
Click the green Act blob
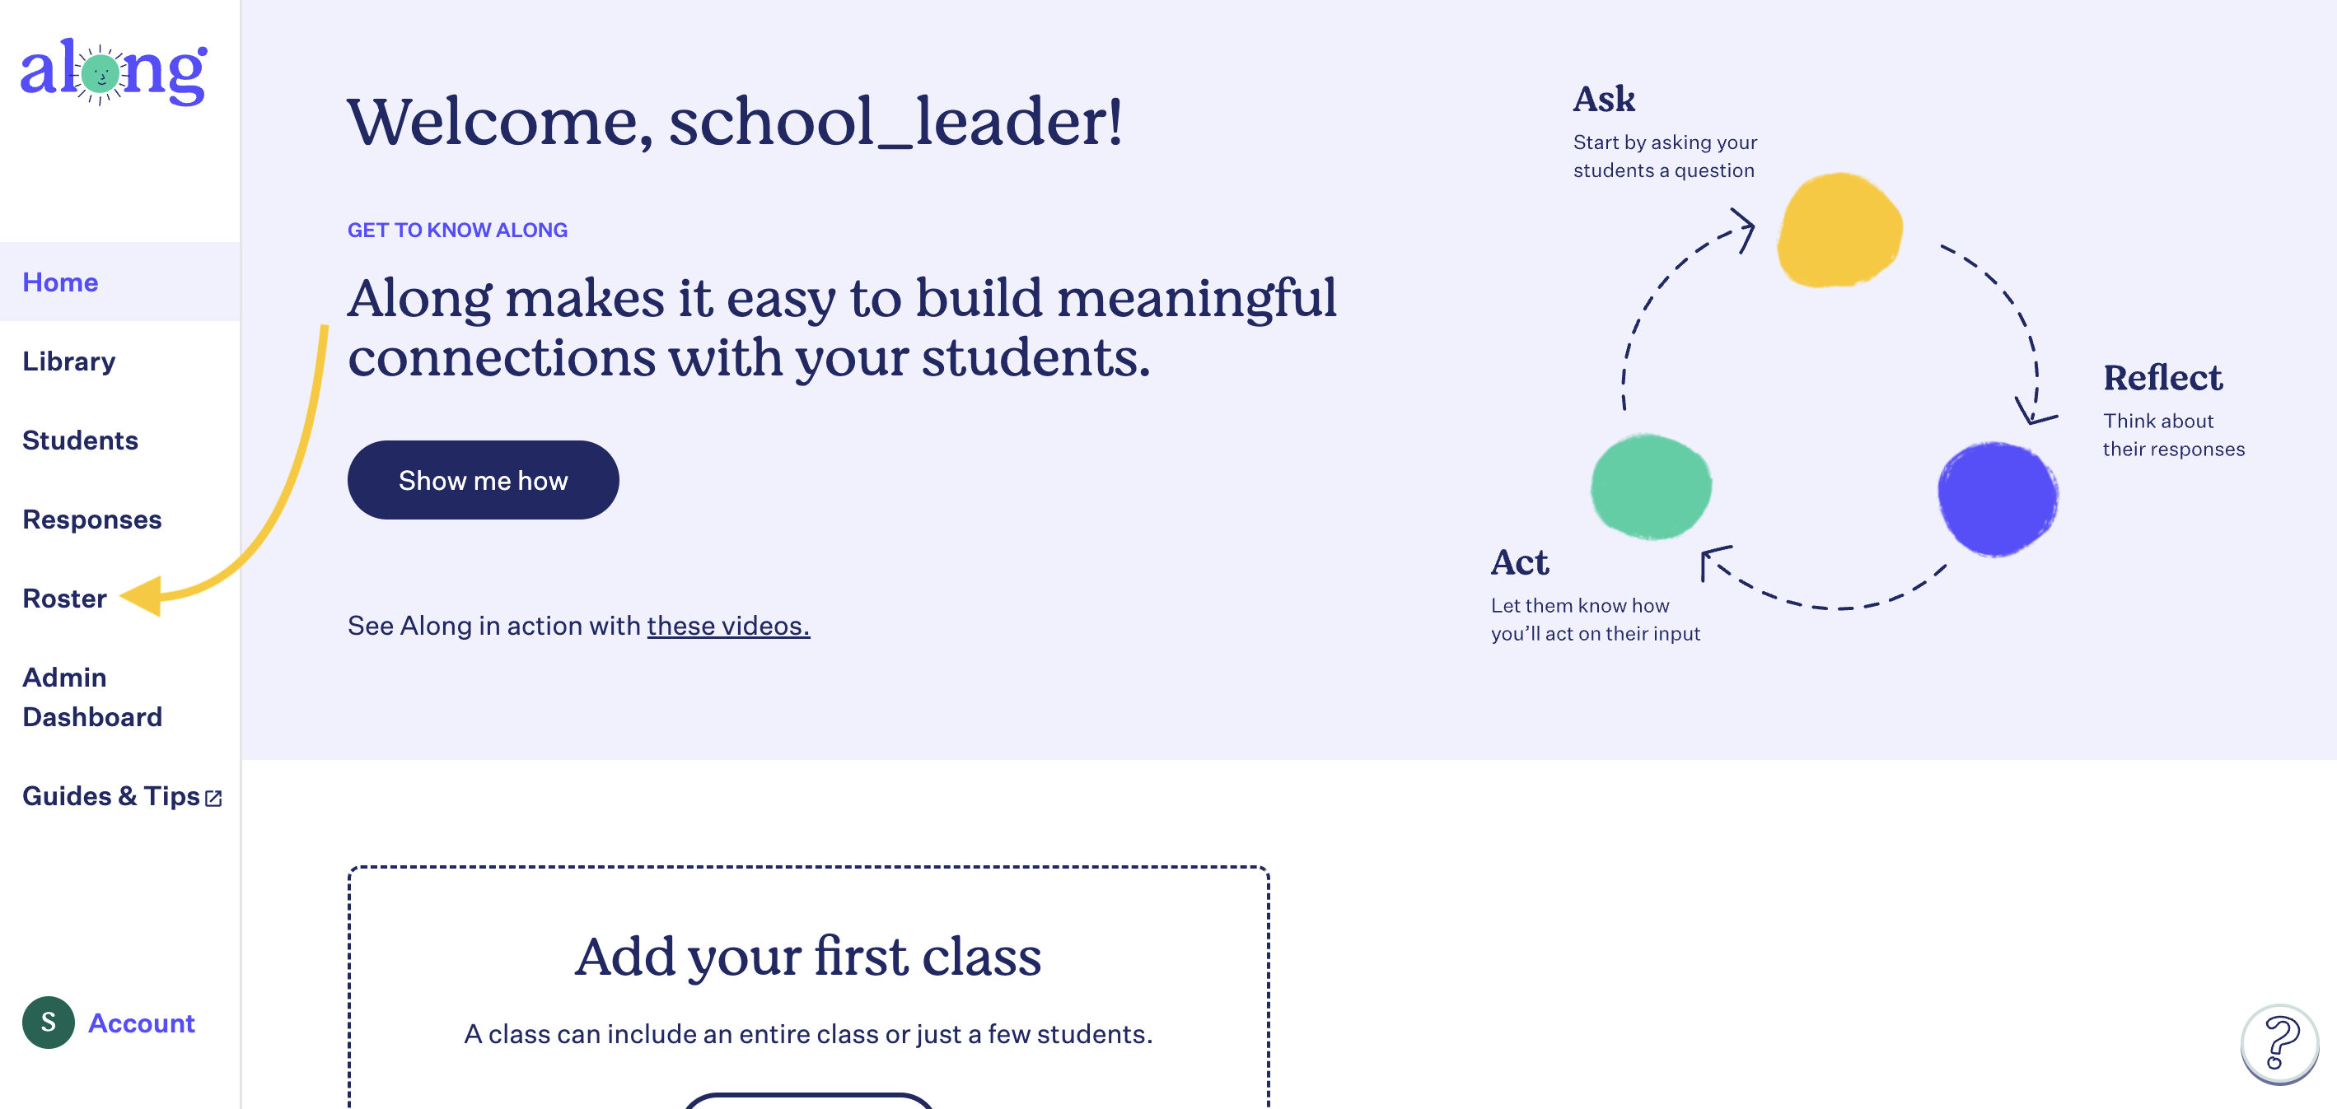click(x=1651, y=487)
